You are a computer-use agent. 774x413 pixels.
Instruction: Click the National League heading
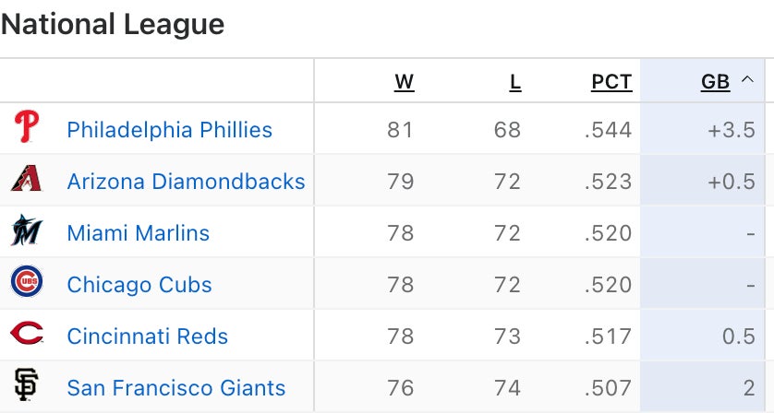[113, 24]
